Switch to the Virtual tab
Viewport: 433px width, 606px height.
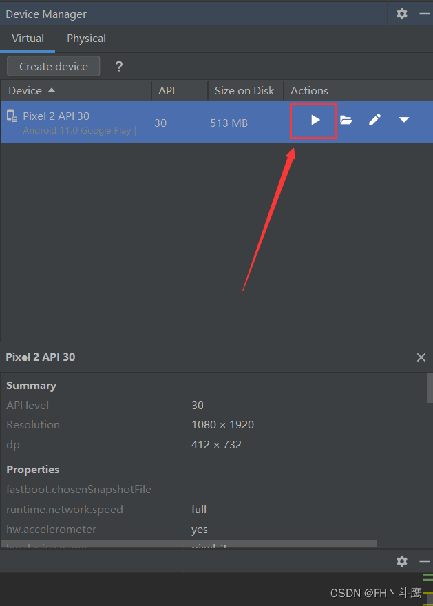(x=28, y=39)
